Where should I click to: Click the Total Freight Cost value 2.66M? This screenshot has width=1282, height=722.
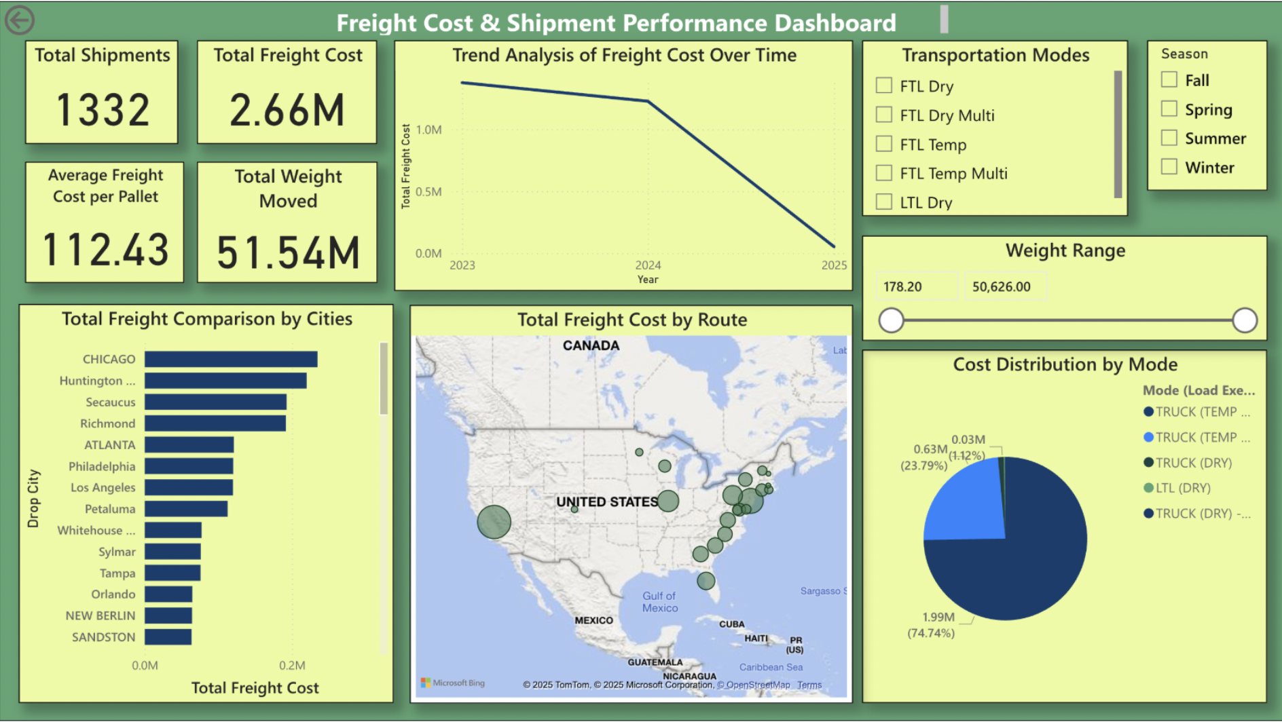(x=287, y=110)
